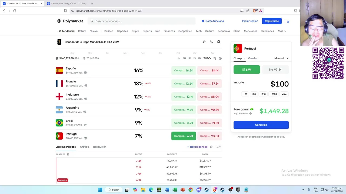The image size is (346, 194).
Task: Click the Trade Sí sort icon
Action: pos(68,154)
